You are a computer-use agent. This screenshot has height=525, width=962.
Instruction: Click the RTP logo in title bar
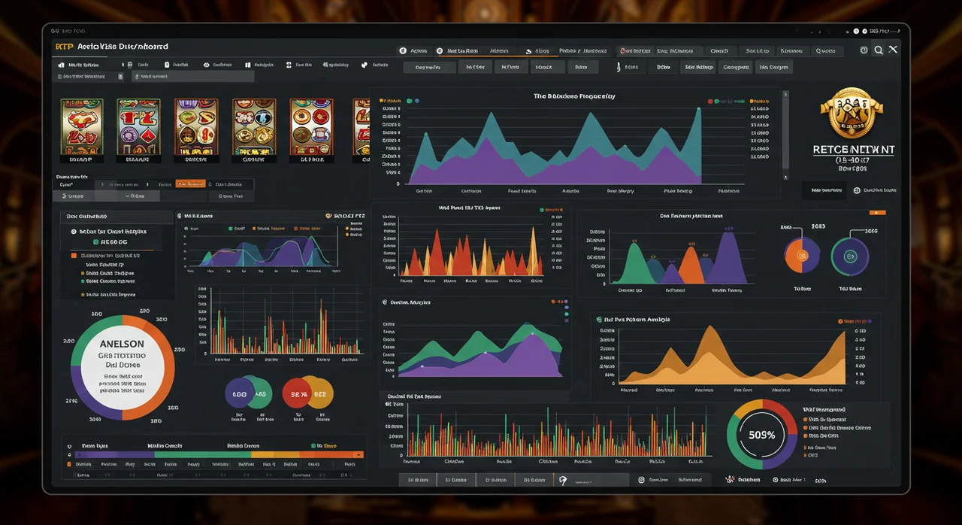[63, 47]
